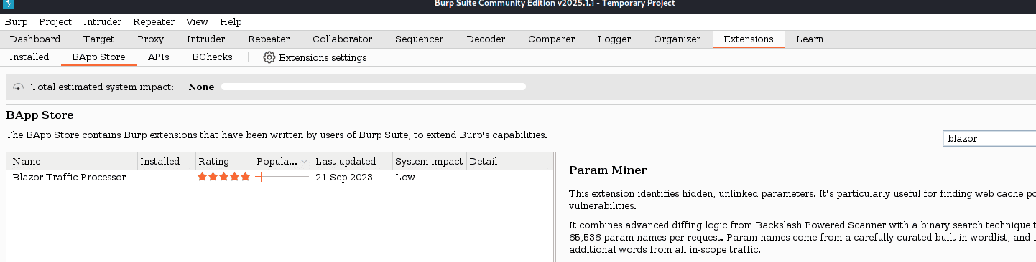
Task: Open the Burp menu
Action: point(16,22)
